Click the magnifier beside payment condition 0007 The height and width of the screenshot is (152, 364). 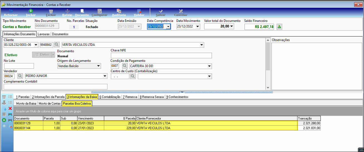pyautogui.click(x=125, y=66)
